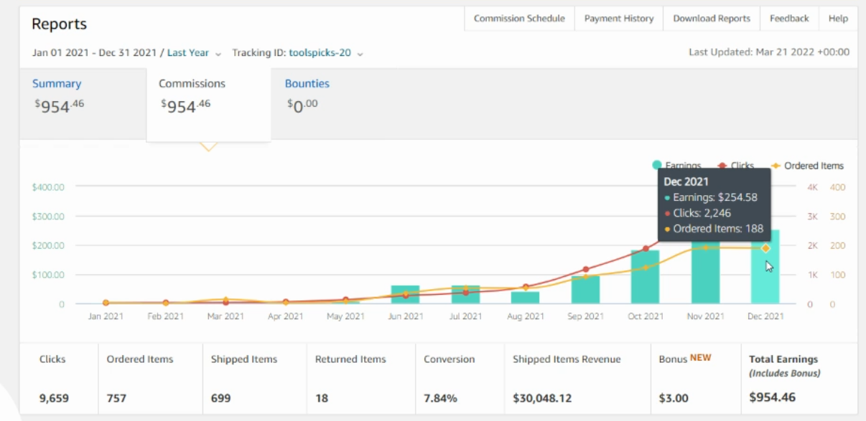Click the Dec 2021 Ordered Items data point
The width and height of the screenshot is (866, 421).
[x=765, y=248]
